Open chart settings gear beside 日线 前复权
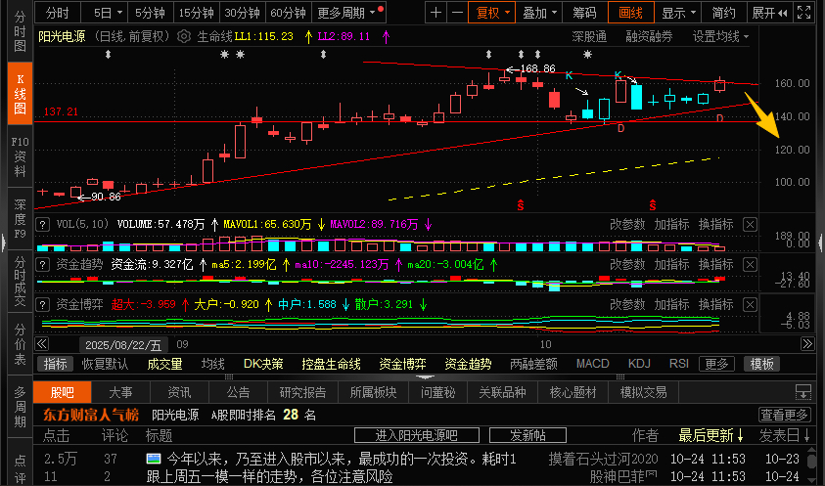Viewport: 825px width, 486px height. point(184,36)
